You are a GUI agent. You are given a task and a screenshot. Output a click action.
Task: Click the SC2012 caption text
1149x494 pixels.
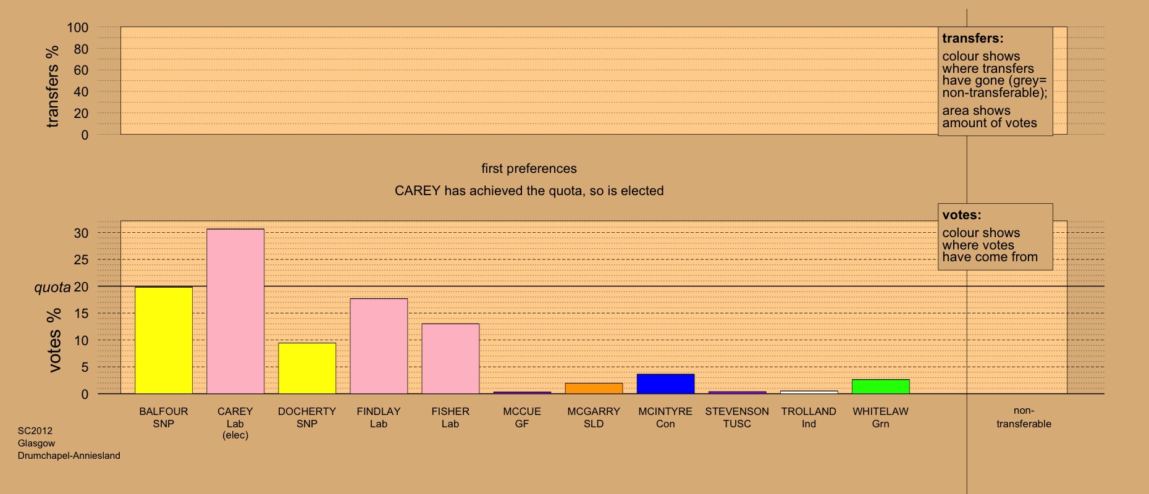(35, 431)
